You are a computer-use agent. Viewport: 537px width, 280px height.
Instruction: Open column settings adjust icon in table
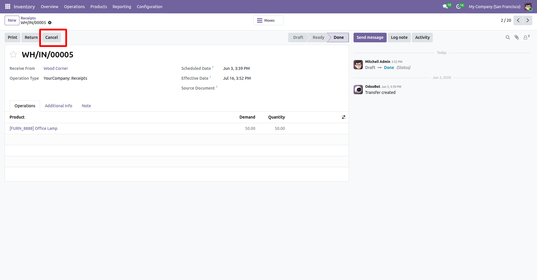click(344, 117)
